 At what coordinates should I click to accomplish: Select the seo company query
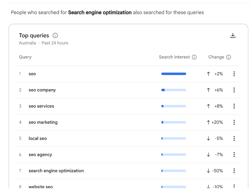[42, 90]
